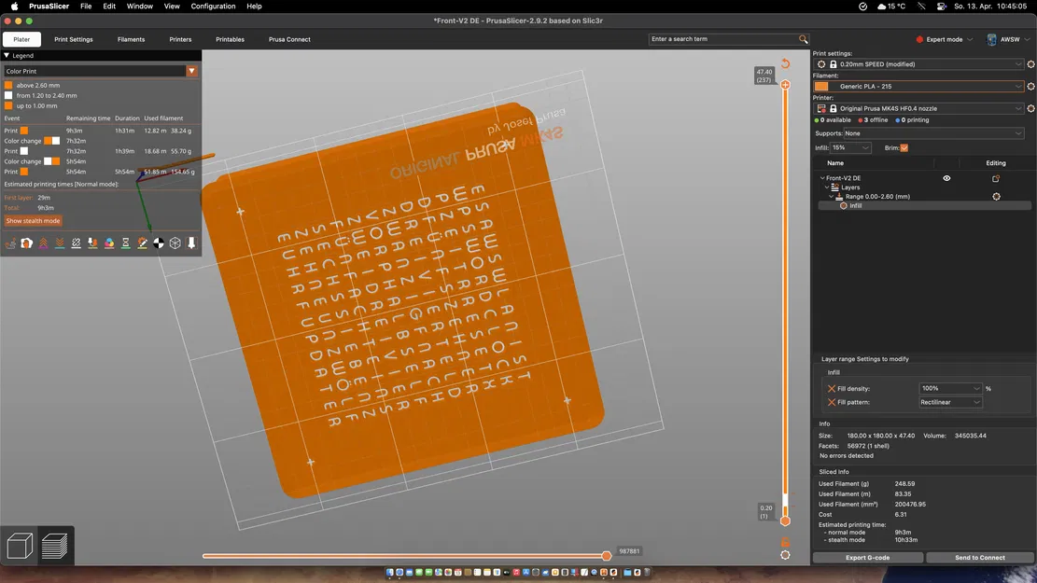Open the Configuration menu
Image resolution: width=1037 pixels, height=583 pixels.
(213, 7)
